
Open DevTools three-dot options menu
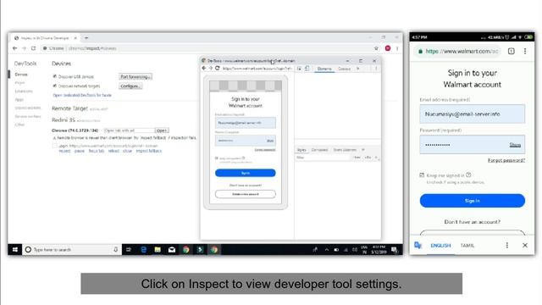pyautogui.click(x=376, y=69)
